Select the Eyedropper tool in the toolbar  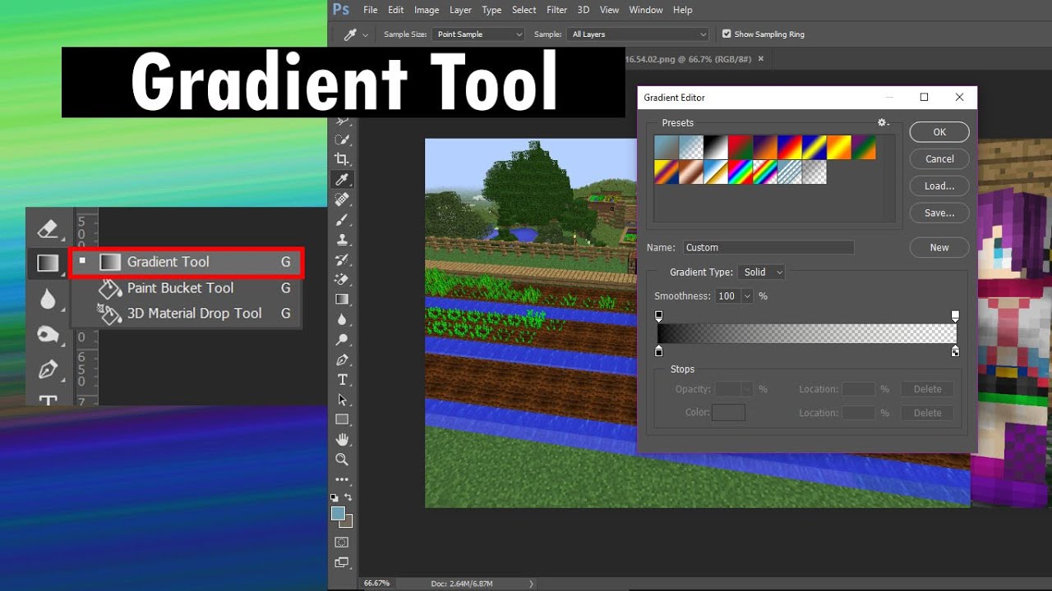(x=342, y=180)
